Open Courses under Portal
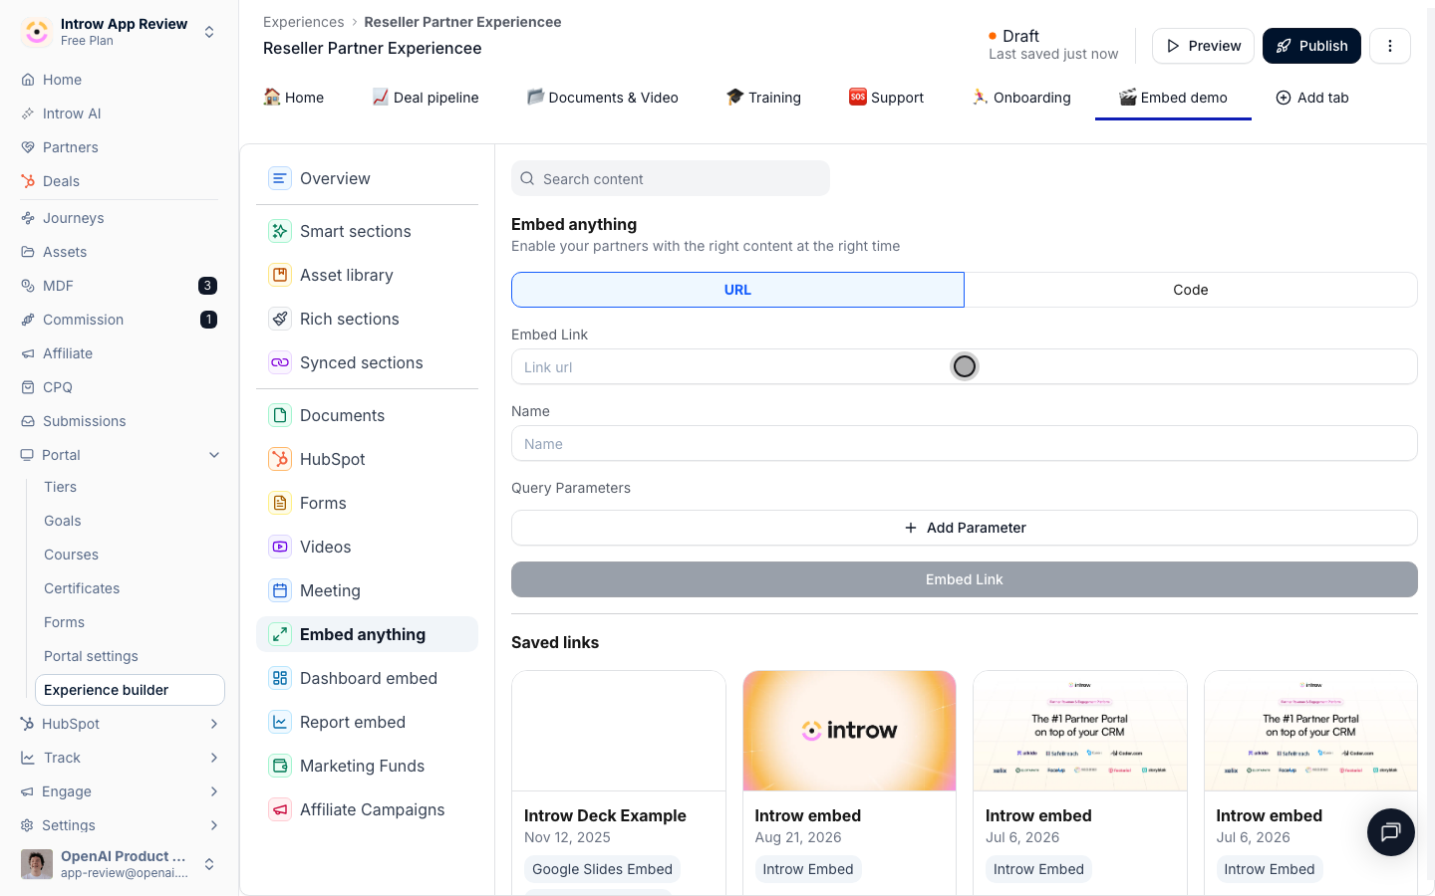Viewport: 1435px width, 896px height. pos(71,555)
